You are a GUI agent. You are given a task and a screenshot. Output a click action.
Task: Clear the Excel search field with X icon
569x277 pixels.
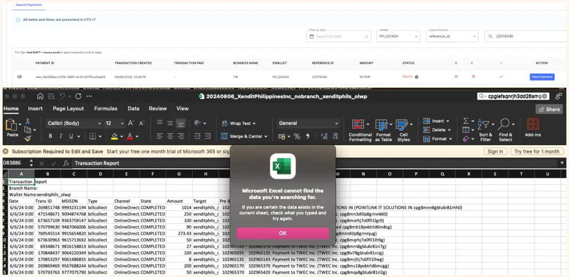pyautogui.click(x=545, y=96)
